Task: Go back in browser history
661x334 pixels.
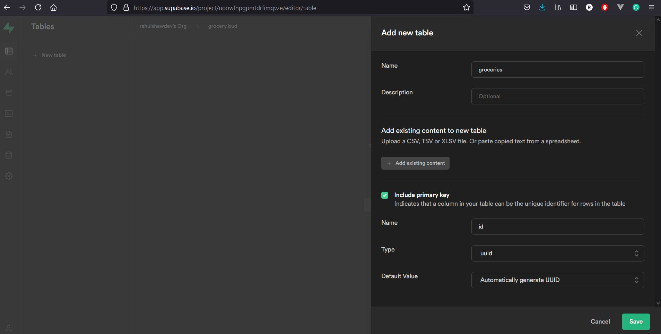Action: point(7,8)
